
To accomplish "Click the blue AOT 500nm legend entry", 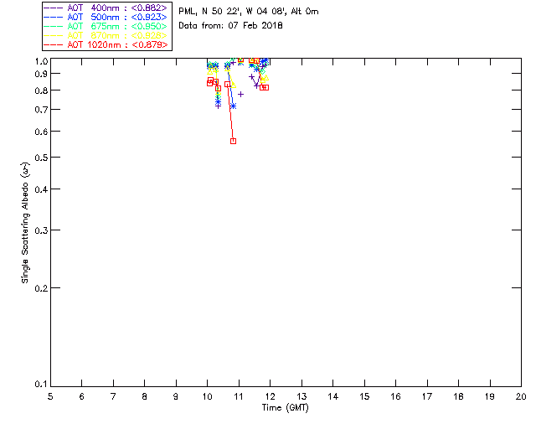I will (x=106, y=17).
